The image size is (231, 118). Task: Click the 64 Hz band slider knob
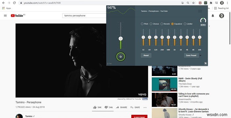pyautogui.click(x=149, y=37)
